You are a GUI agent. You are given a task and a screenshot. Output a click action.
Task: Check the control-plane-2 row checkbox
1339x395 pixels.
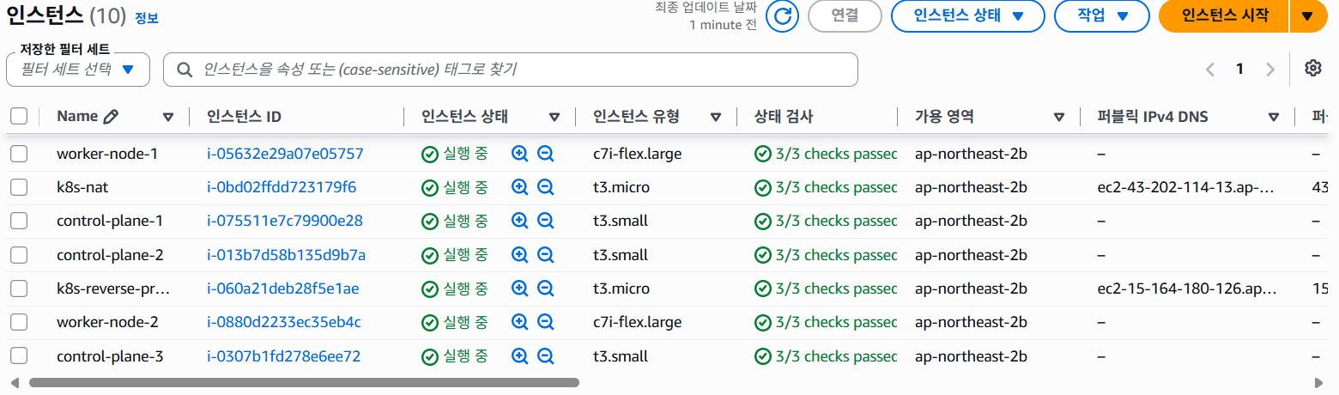click(19, 255)
